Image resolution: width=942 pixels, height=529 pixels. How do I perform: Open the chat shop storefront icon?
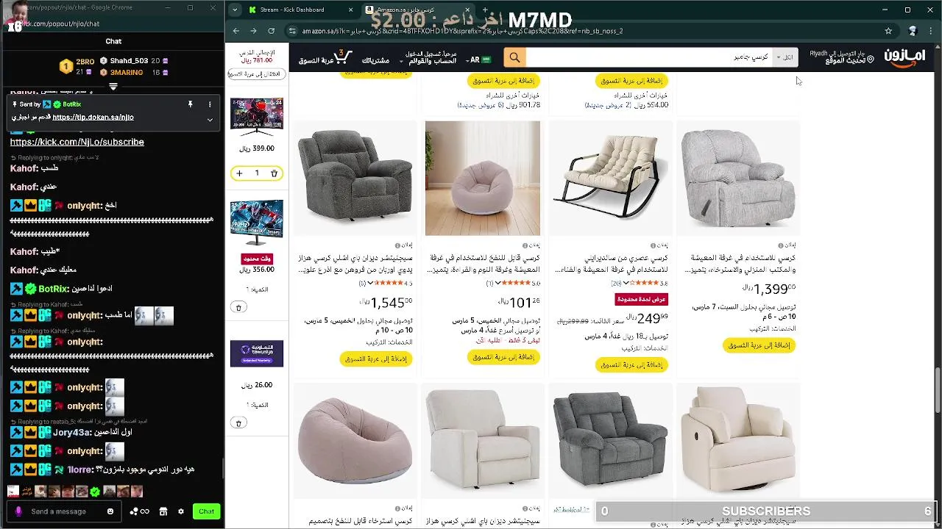tap(163, 511)
